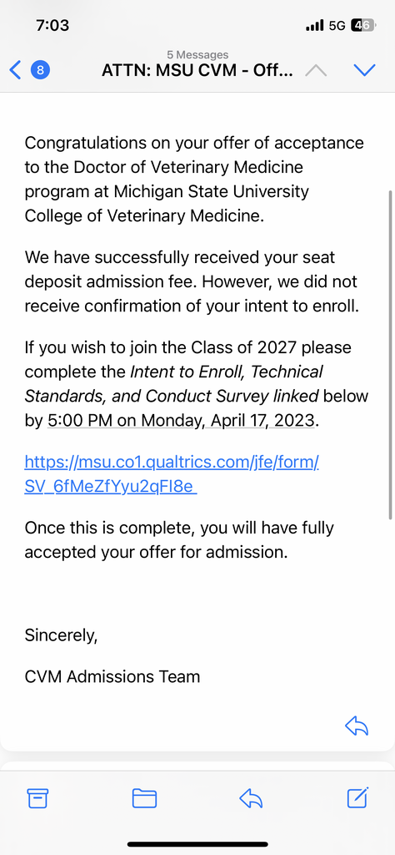
Task: Go back to the mailbox list
Action: click(15, 70)
